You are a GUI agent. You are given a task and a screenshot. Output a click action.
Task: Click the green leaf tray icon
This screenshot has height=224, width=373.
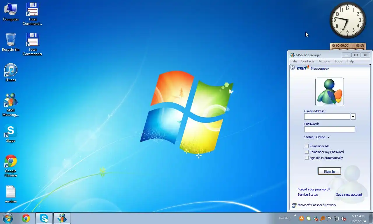click(309, 218)
